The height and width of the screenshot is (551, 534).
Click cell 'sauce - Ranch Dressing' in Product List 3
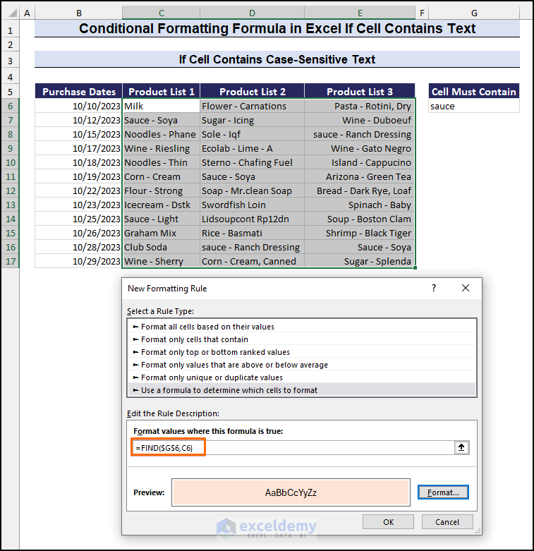(360, 134)
